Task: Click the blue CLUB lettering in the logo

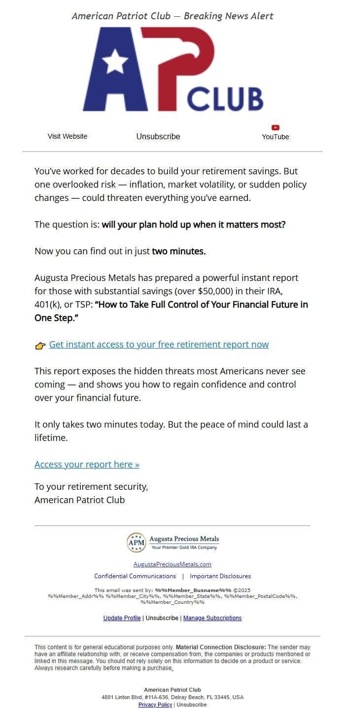Action: click(x=225, y=98)
